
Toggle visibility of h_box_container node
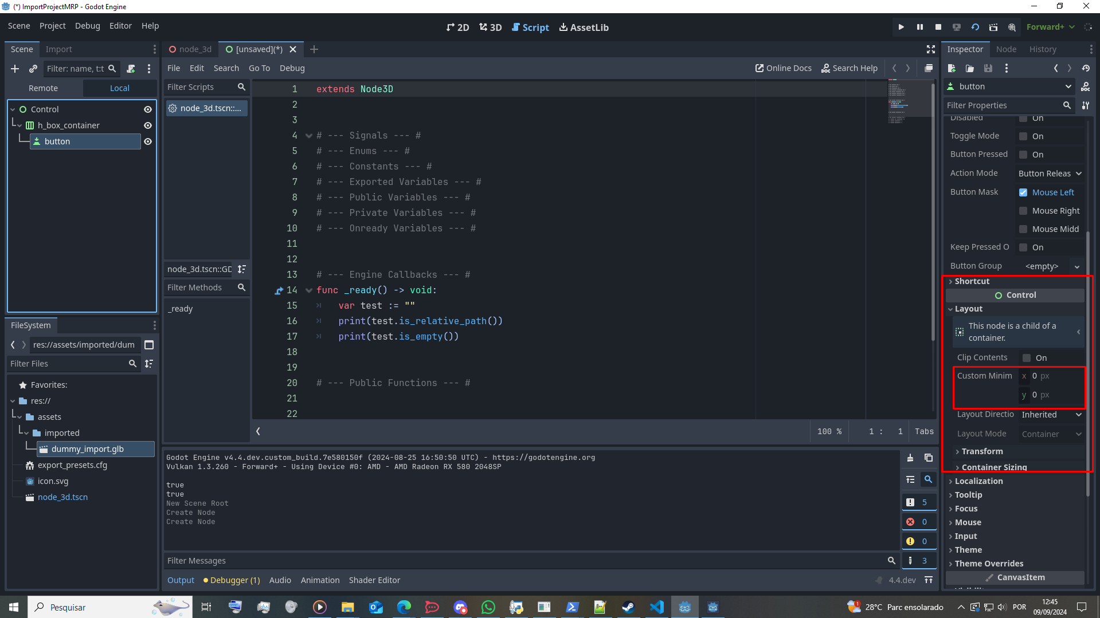(x=148, y=125)
